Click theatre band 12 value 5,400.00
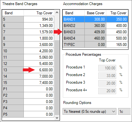Screen dimensions: 132x122 (x=39, y=64)
